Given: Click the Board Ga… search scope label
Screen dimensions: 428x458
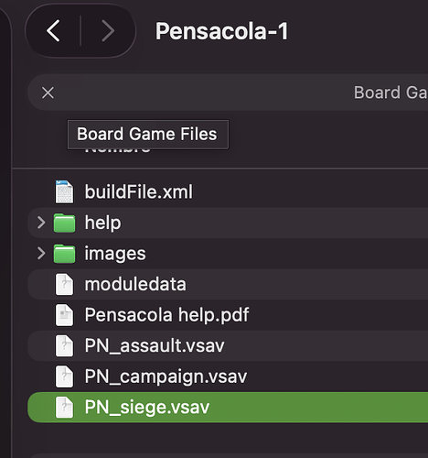Looking at the screenshot, I should tap(391, 93).
